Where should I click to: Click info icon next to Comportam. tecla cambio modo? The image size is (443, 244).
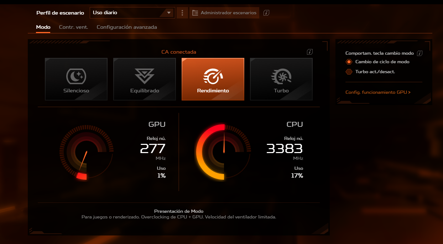[419, 53]
